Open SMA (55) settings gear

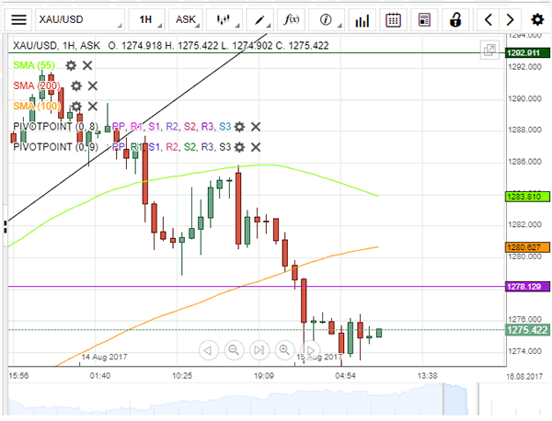click(71, 65)
